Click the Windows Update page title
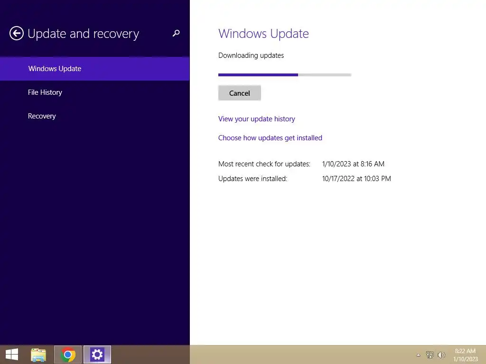The image size is (486, 364). (263, 34)
